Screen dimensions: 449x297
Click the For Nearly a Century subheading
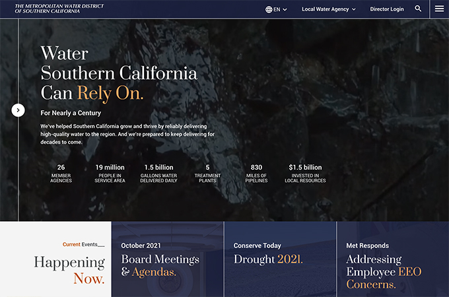[x=71, y=113]
